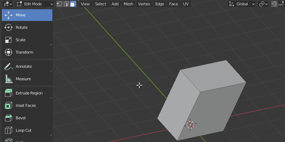
Task: Open the Add menu
Action: coord(115,4)
